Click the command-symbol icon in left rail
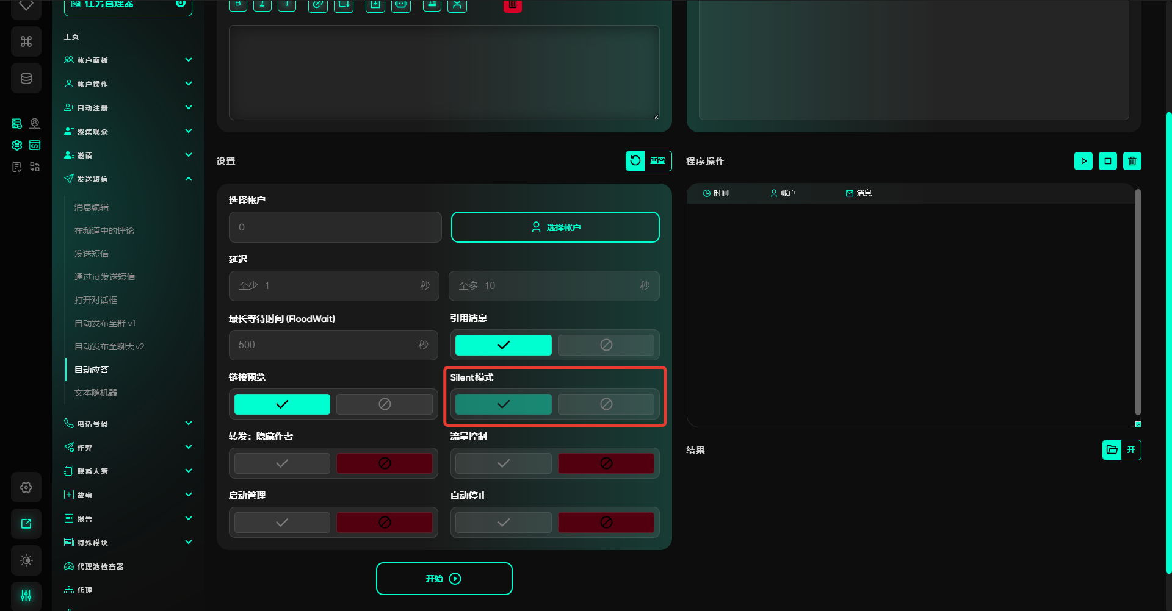This screenshot has height=611, width=1172. (x=26, y=42)
